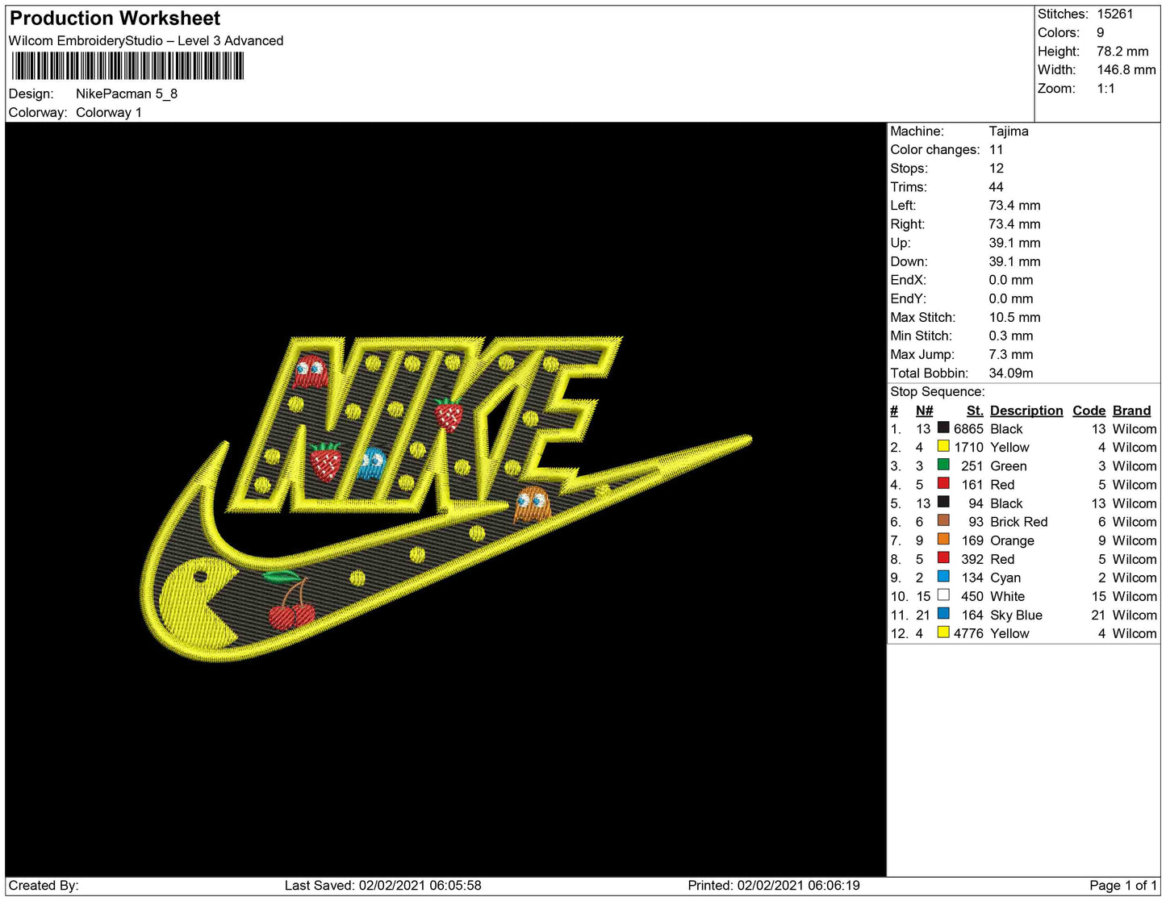Viewport: 1166px width, 897px height.
Task: Select the Total Bobbin value 34.09m
Action: (1011, 373)
